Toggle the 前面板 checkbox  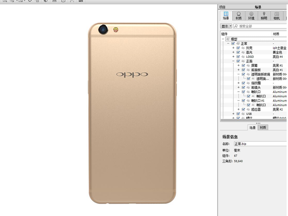pyautogui.click(x=243, y=70)
